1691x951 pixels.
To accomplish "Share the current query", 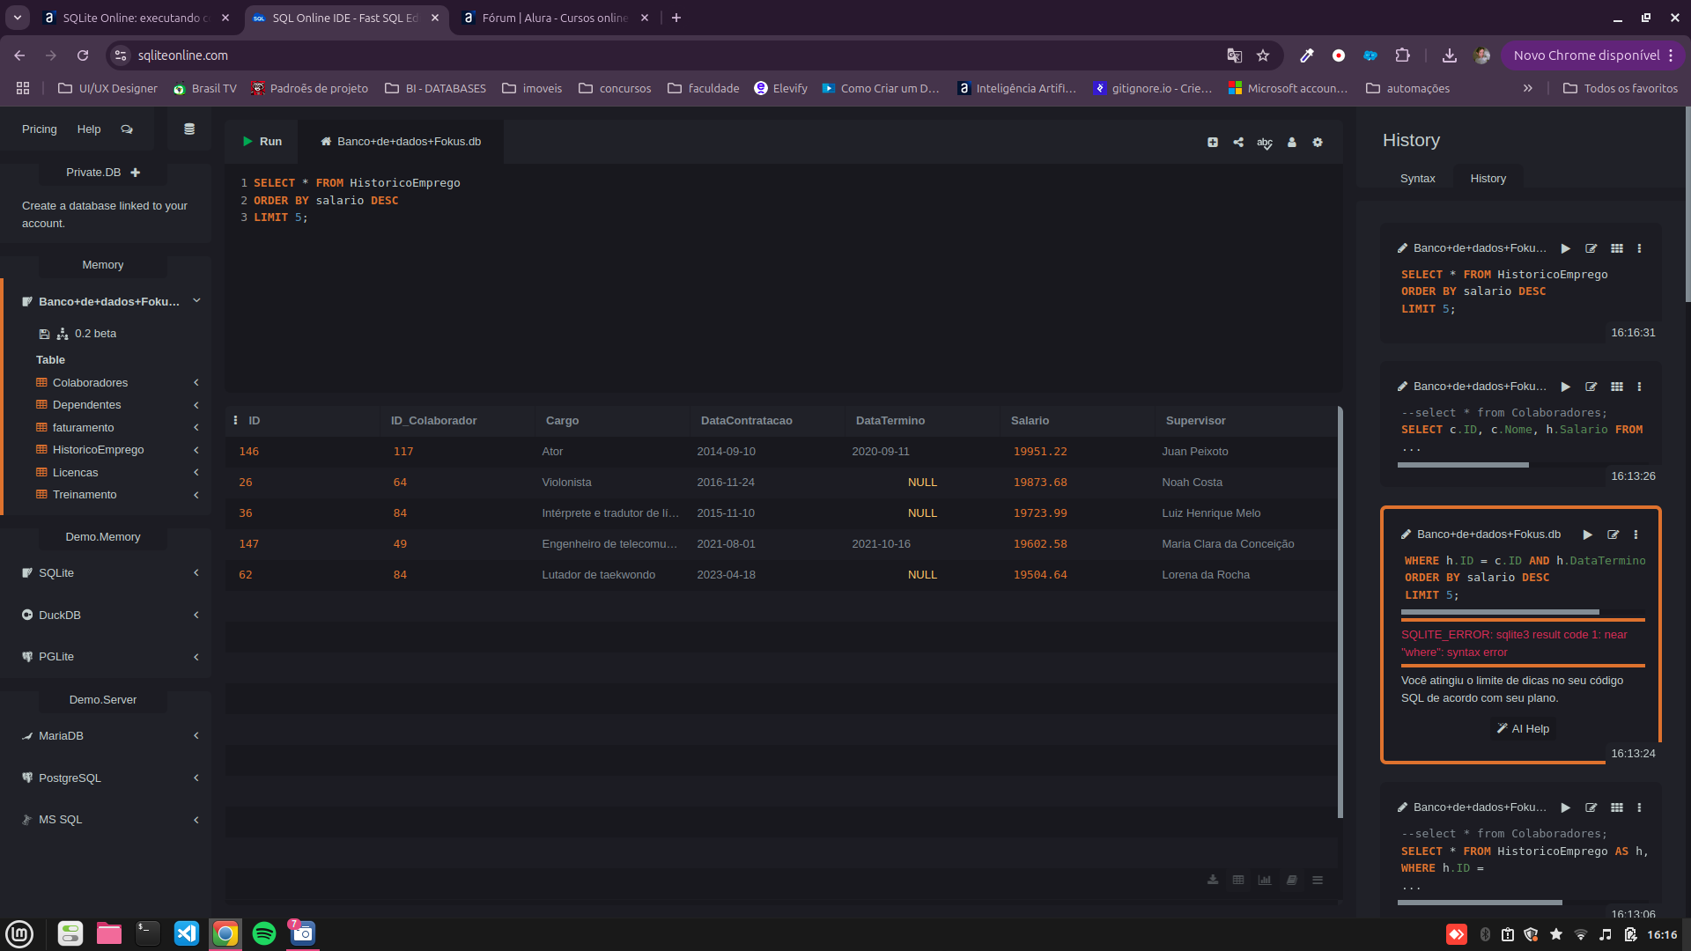I will 1238,143.
